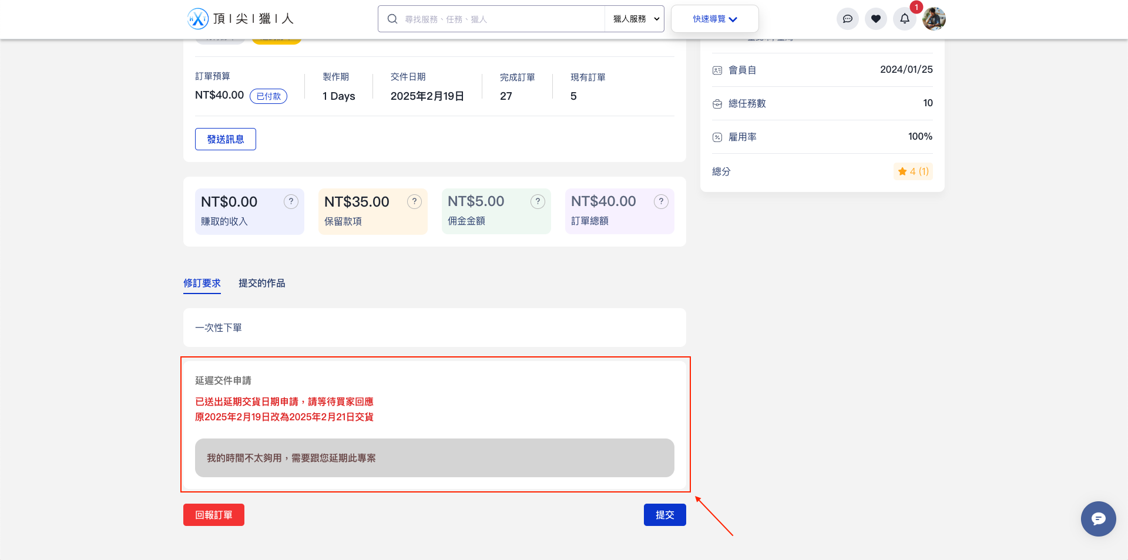This screenshot has width=1128, height=560.
Task: Click the 發送訊息 button
Action: [226, 139]
